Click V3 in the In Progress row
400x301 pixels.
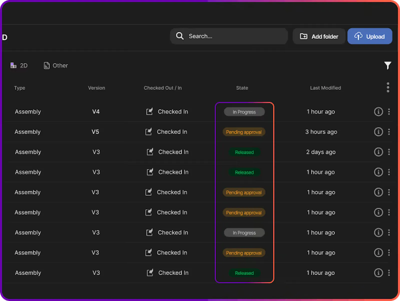(96, 232)
